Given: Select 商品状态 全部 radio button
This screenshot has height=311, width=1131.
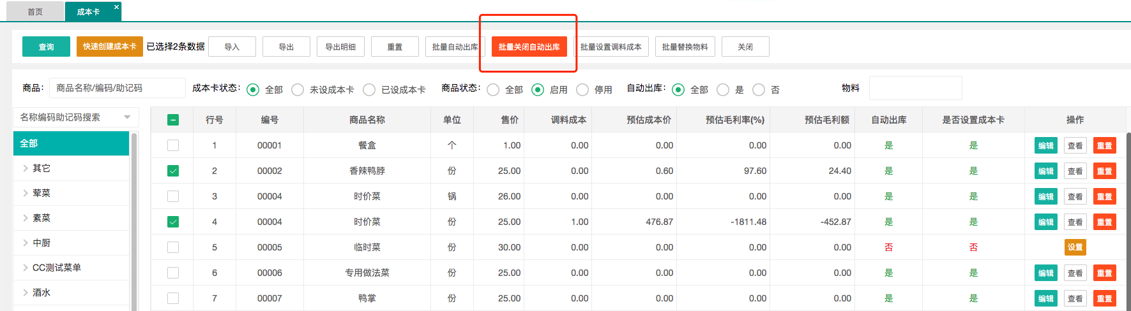Looking at the screenshot, I should pyautogui.click(x=493, y=90).
